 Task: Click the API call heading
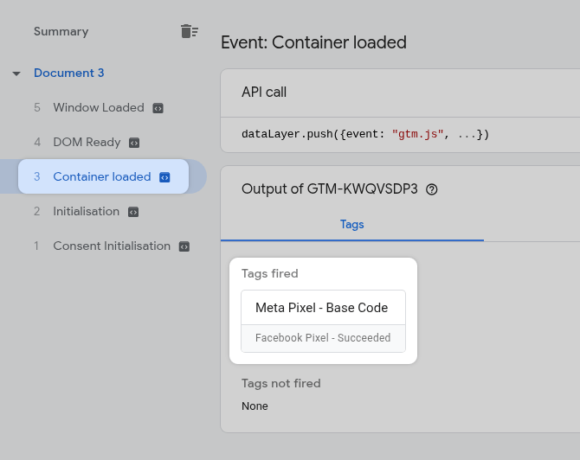click(x=264, y=92)
